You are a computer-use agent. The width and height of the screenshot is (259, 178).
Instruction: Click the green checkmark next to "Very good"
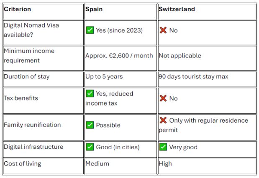click(163, 147)
